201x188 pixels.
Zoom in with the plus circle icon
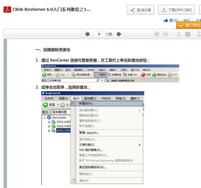[x=157, y=34]
